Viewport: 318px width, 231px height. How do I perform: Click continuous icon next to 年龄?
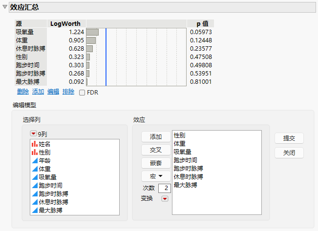[x=35, y=161]
